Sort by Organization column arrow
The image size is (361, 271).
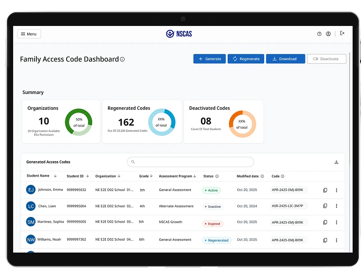click(x=119, y=176)
